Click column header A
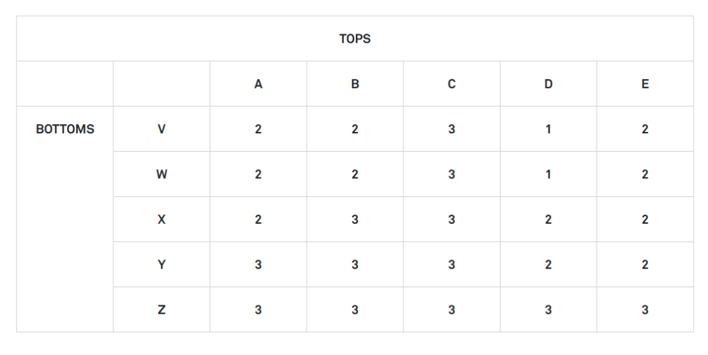This screenshot has width=708, height=355. pyautogui.click(x=258, y=84)
